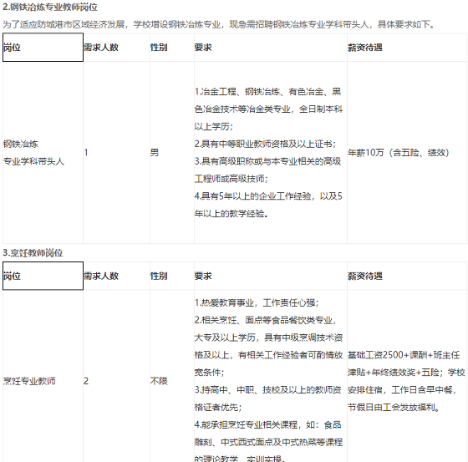The height and width of the screenshot is (462, 468).
Task: Select the 年薪10万 salary cell
Action: (407, 153)
